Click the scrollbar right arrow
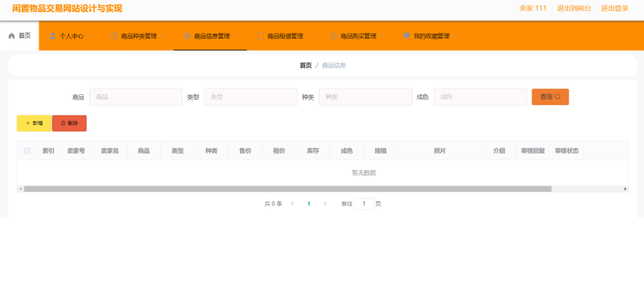This screenshot has height=288, width=644. (x=626, y=189)
